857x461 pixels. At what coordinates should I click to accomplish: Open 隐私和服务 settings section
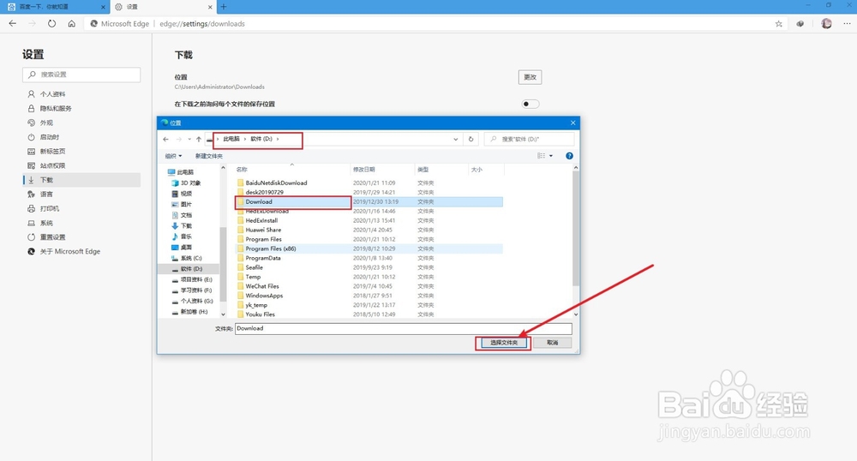coord(81,108)
